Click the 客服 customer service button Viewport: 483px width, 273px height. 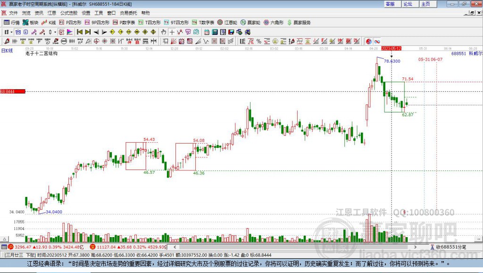[390, 4]
